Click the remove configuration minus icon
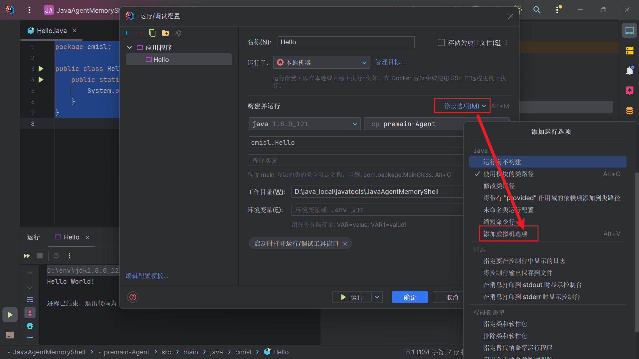This screenshot has width=639, height=359. click(139, 33)
